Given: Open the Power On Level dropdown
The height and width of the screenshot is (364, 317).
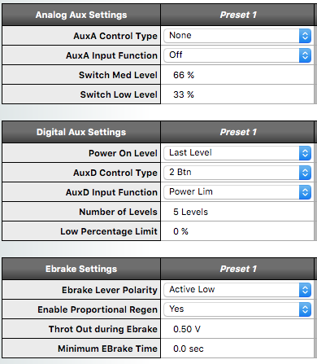Looking at the screenshot, I should coord(237,153).
